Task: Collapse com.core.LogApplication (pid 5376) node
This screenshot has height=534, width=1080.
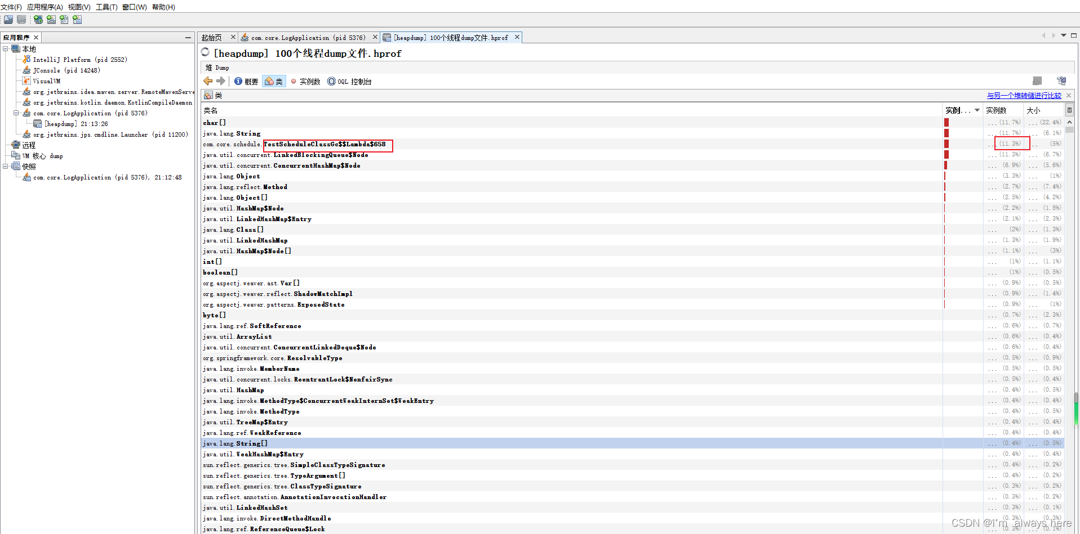Action: (x=16, y=113)
